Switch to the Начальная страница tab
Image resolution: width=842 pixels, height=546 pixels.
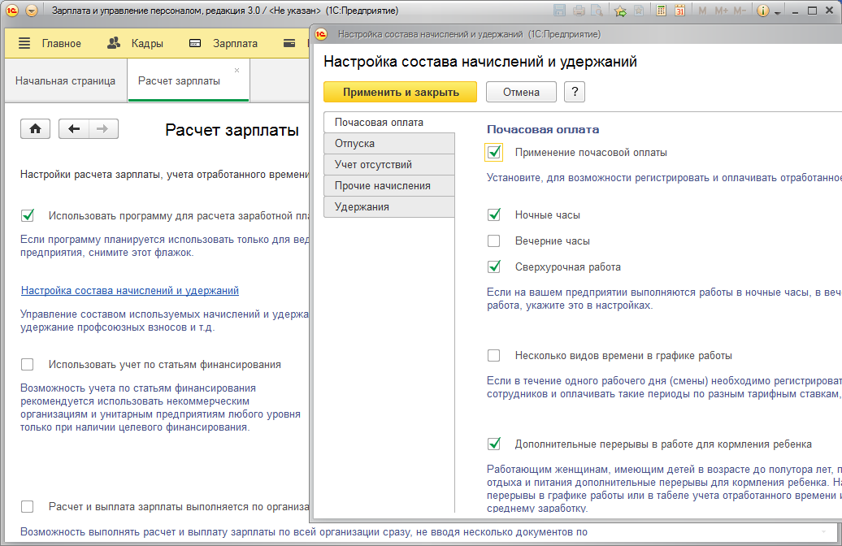coord(65,81)
